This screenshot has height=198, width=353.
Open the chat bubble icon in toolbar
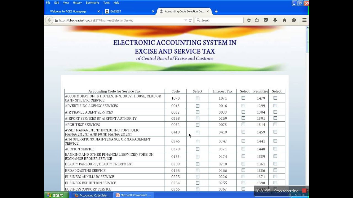294,20
